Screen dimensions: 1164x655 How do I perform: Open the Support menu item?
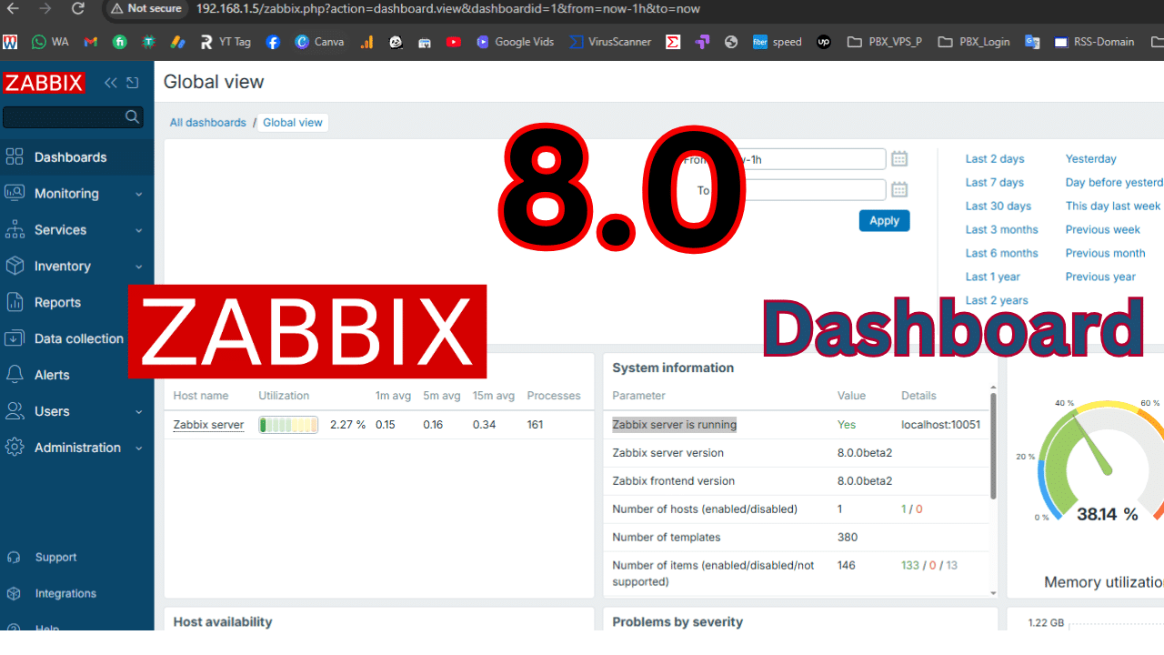tap(77, 557)
